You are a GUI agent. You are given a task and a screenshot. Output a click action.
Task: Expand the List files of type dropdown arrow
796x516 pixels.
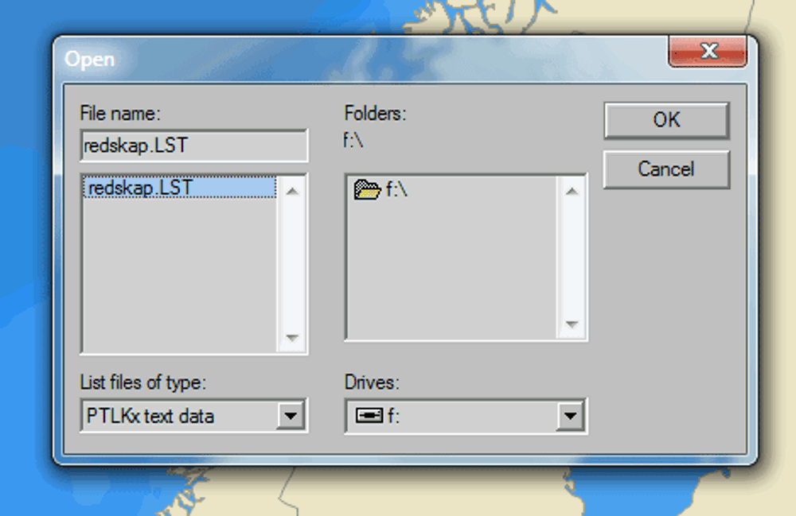[x=292, y=415]
